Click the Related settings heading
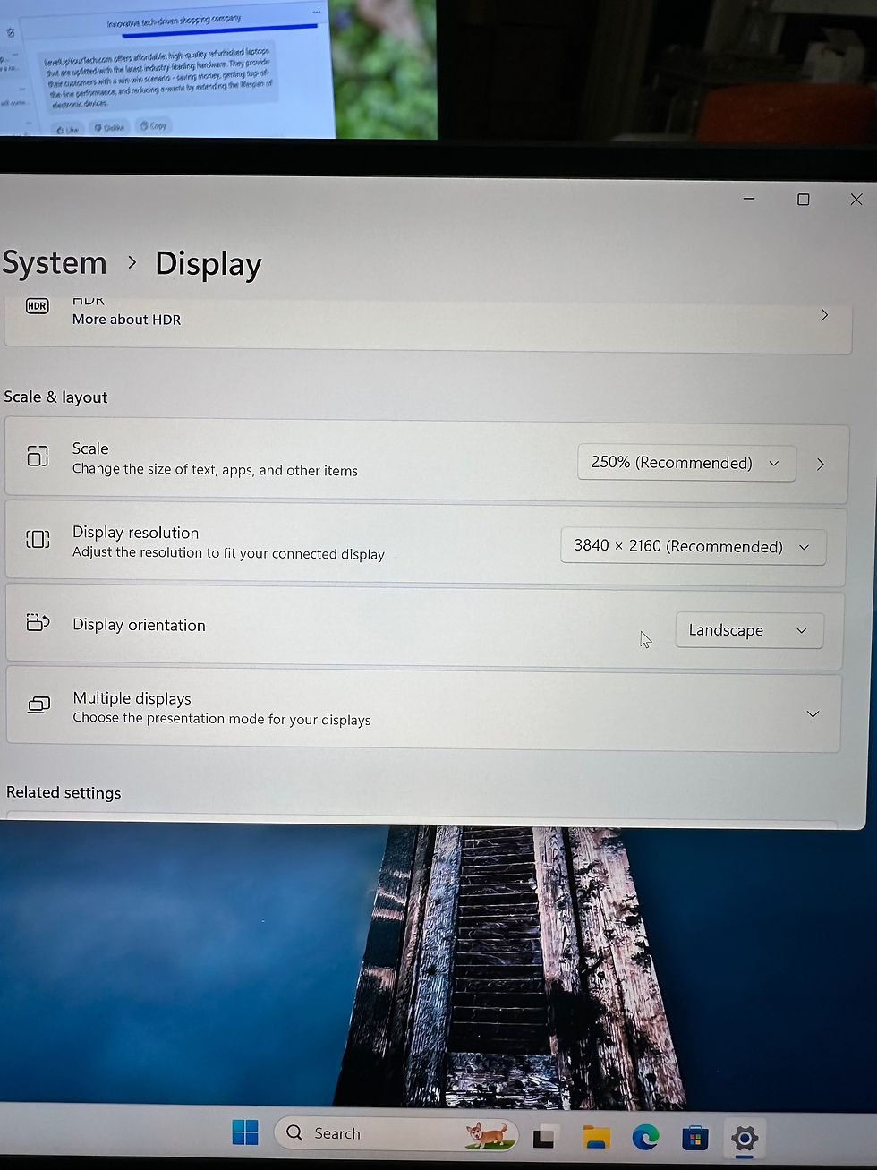The width and height of the screenshot is (877, 1170). [64, 792]
